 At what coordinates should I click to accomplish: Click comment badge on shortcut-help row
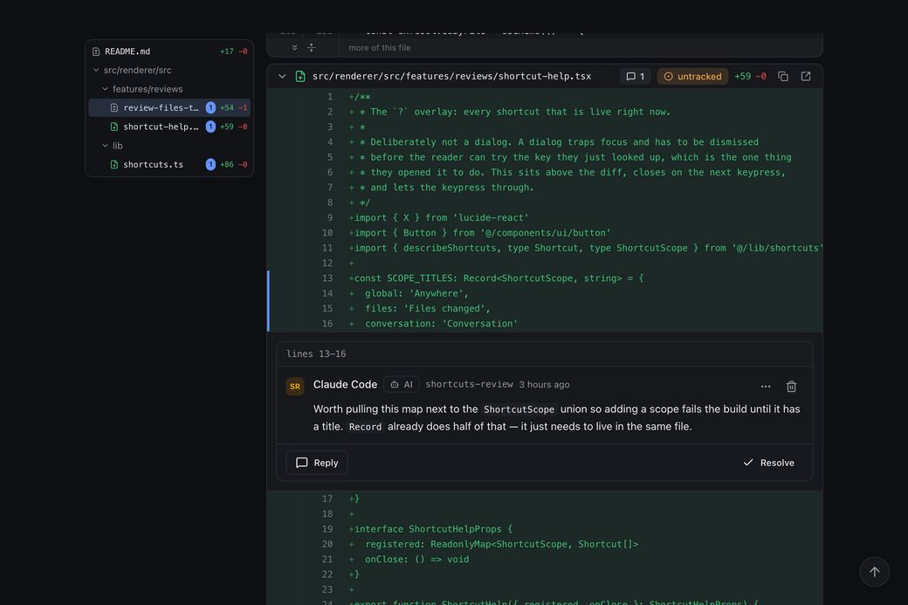pyautogui.click(x=210, y=127)
